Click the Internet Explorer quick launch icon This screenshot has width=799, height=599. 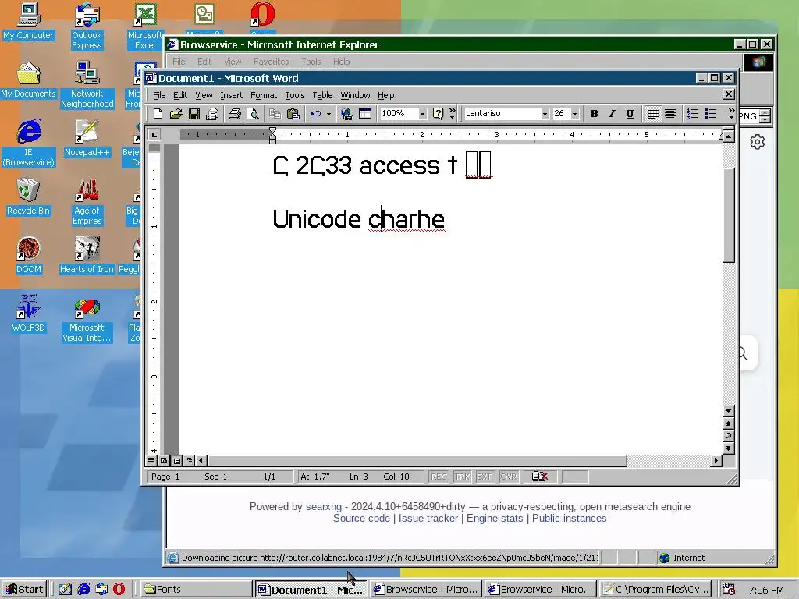[83, 590]
